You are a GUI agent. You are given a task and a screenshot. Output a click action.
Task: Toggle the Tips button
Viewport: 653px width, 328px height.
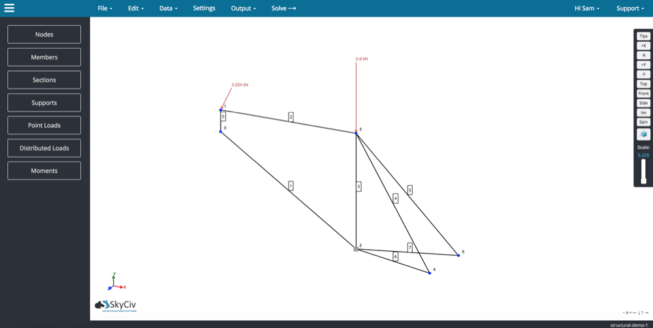[x=643, y=37]
